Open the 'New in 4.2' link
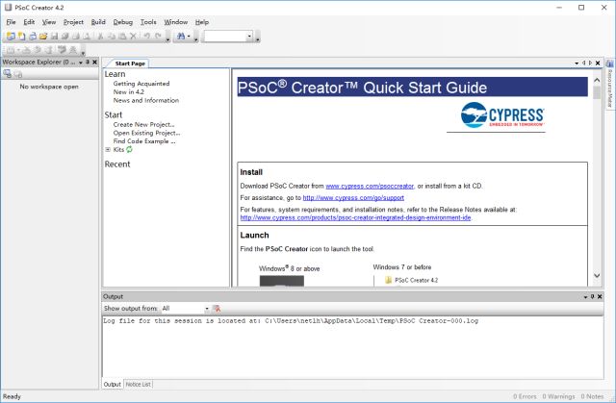 128,91
